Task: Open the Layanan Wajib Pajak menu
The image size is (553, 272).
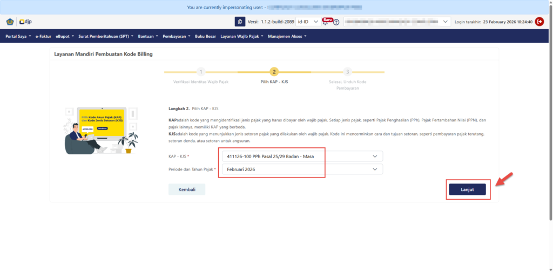Action: (242, 37)
